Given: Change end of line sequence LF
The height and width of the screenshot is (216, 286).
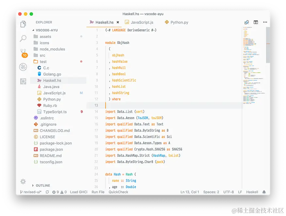Looking at the screenshot, I should tap(240, 192).
